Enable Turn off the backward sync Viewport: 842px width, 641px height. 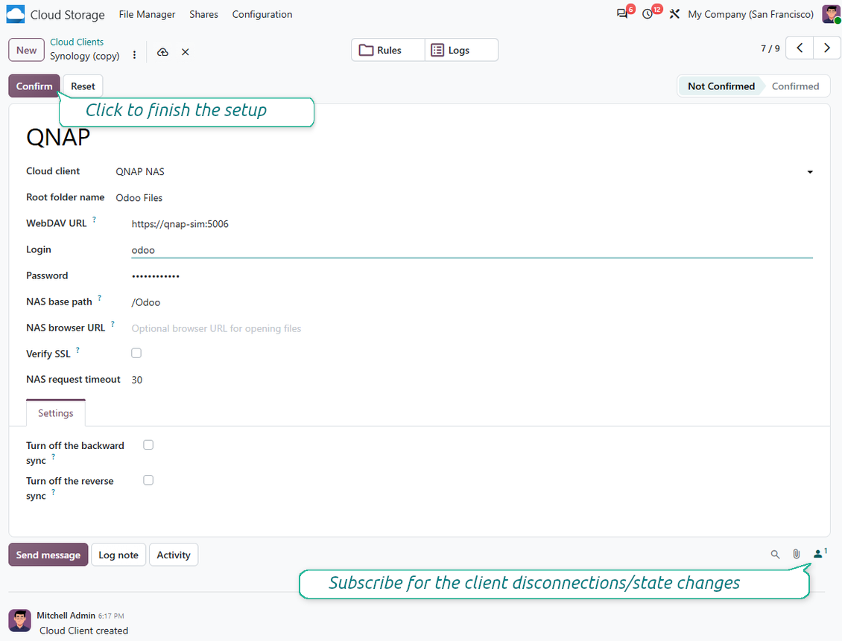(x=148, y=444)
